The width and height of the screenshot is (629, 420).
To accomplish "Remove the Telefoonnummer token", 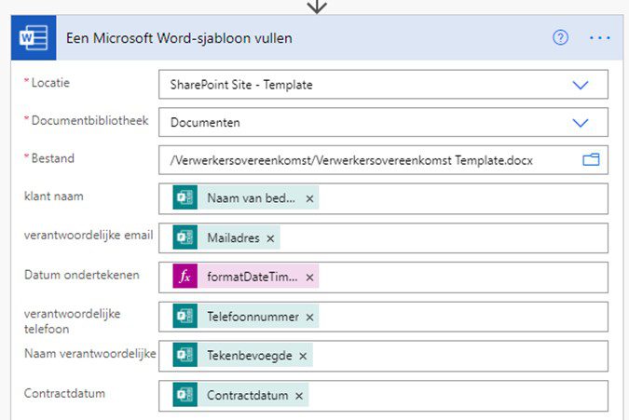I will (x=309, y=318).
